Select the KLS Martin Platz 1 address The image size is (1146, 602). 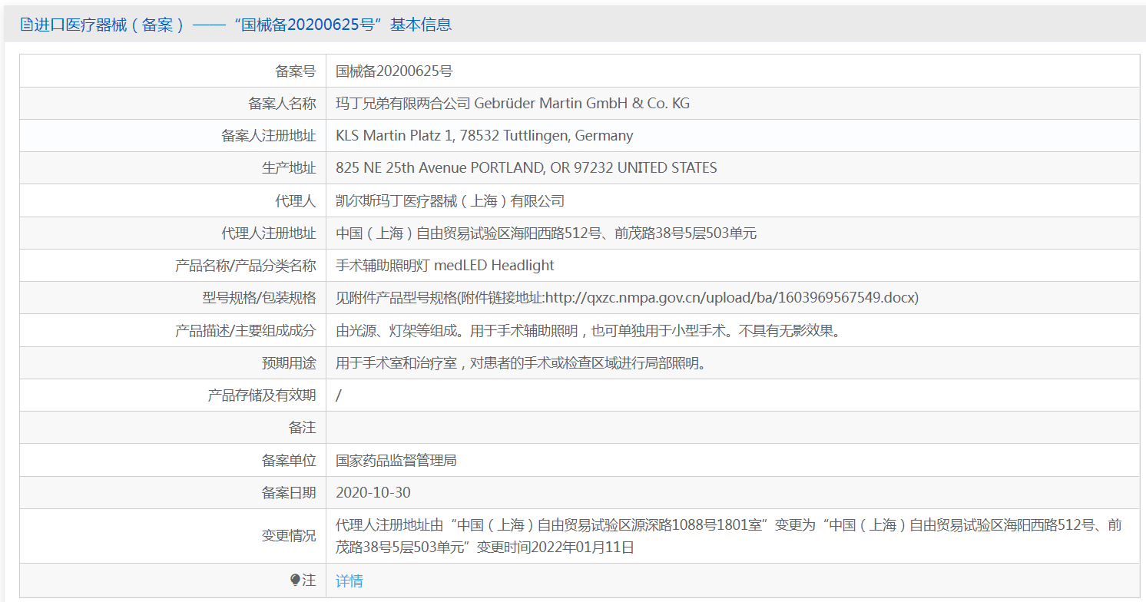coord(485,136)
